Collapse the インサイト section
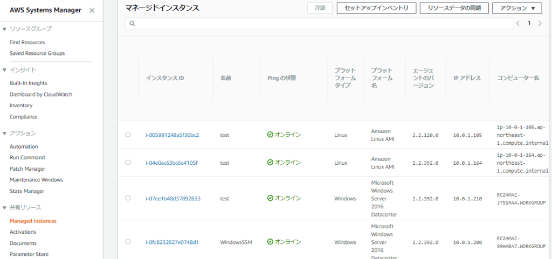This screenshot has height=259, width=552. 4,70
